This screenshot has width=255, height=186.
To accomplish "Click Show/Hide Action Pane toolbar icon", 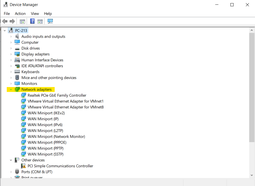I will click(x=40, y=21).
